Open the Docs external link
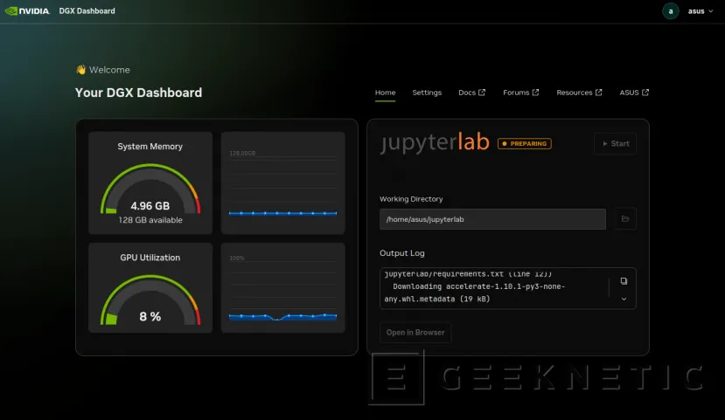The width and height of the screenshot is (725, 420). pyautogui.click(x=471, y=93)
